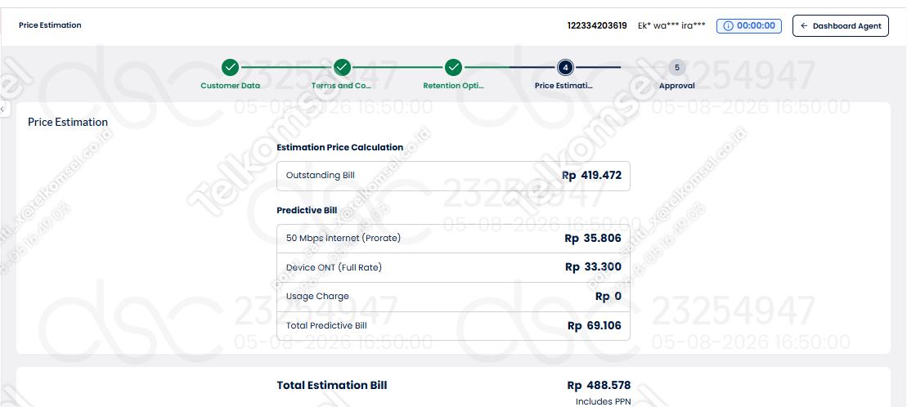Viewport: 907px width, 407px height.
Task: Click the back arrow in Dashboard Agent
Action: [803, 26]
